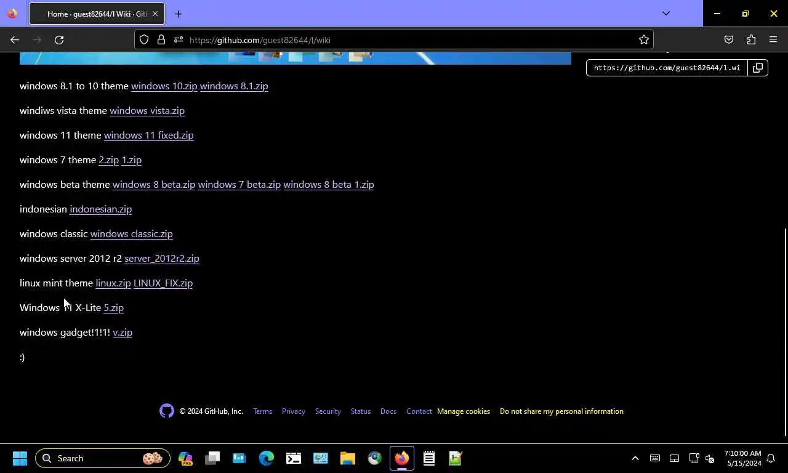Open windows classic.zip link
This screenshot has width=788, height=473.
pos(131,233)
